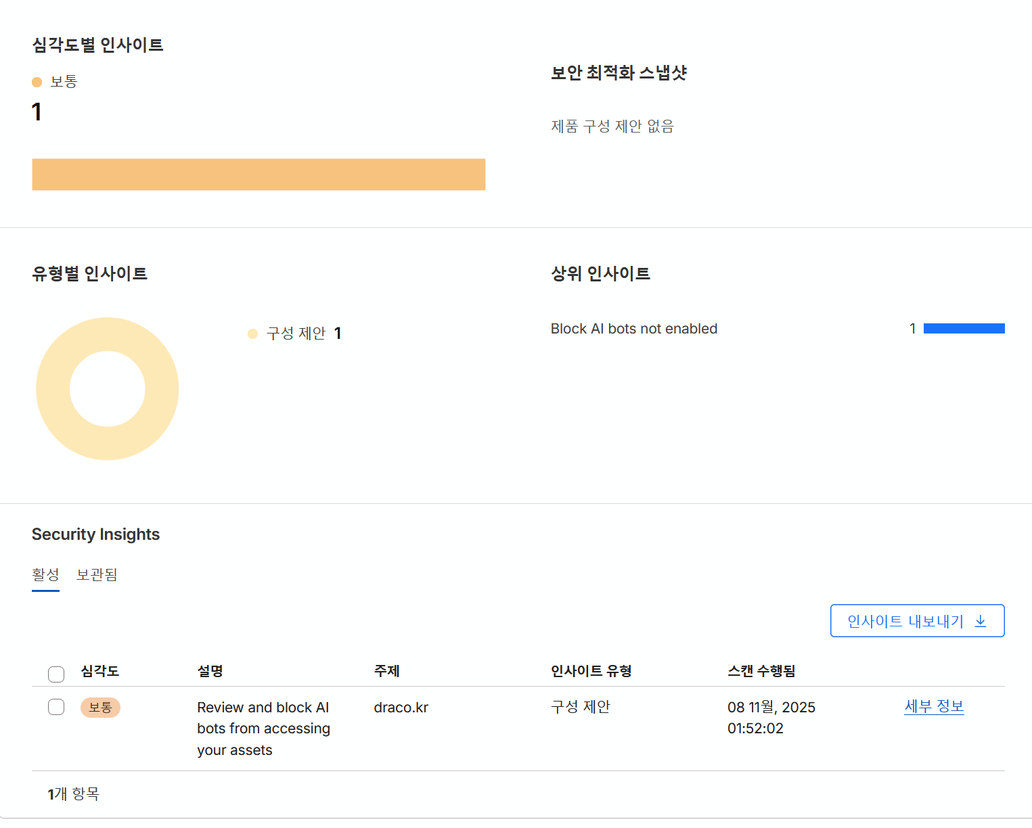This screenshot has height=828, width=1032.
Task: Click the 스캔 수행됨 column header
Action: pyautogui.click(x=761, y=671)
